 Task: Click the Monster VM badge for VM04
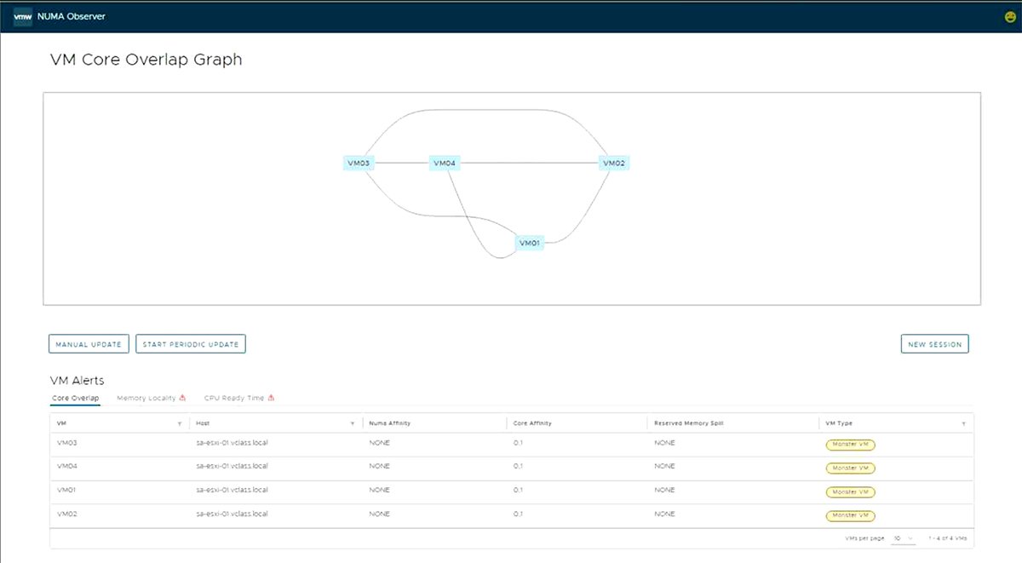849,468
